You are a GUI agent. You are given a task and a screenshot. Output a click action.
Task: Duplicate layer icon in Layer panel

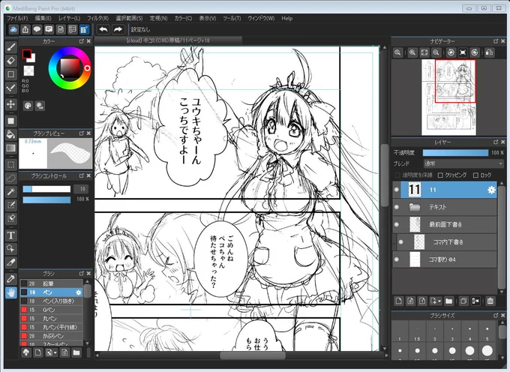[x=463, y=301]
